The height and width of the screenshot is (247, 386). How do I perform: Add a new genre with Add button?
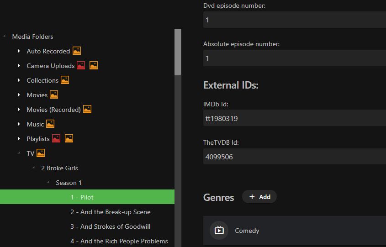[x=259, y=197]
